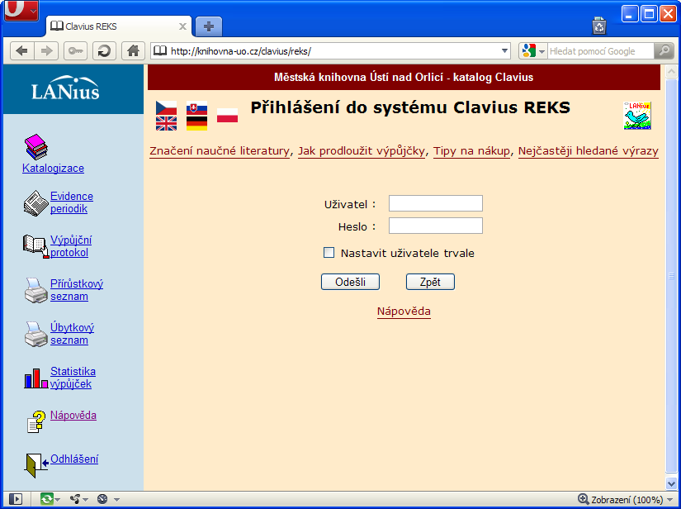Image resolution: width=681 pixels, height=509 pixels.
Task: Click the Evidence periodik newspaper icon
Action: click(35, 203)
